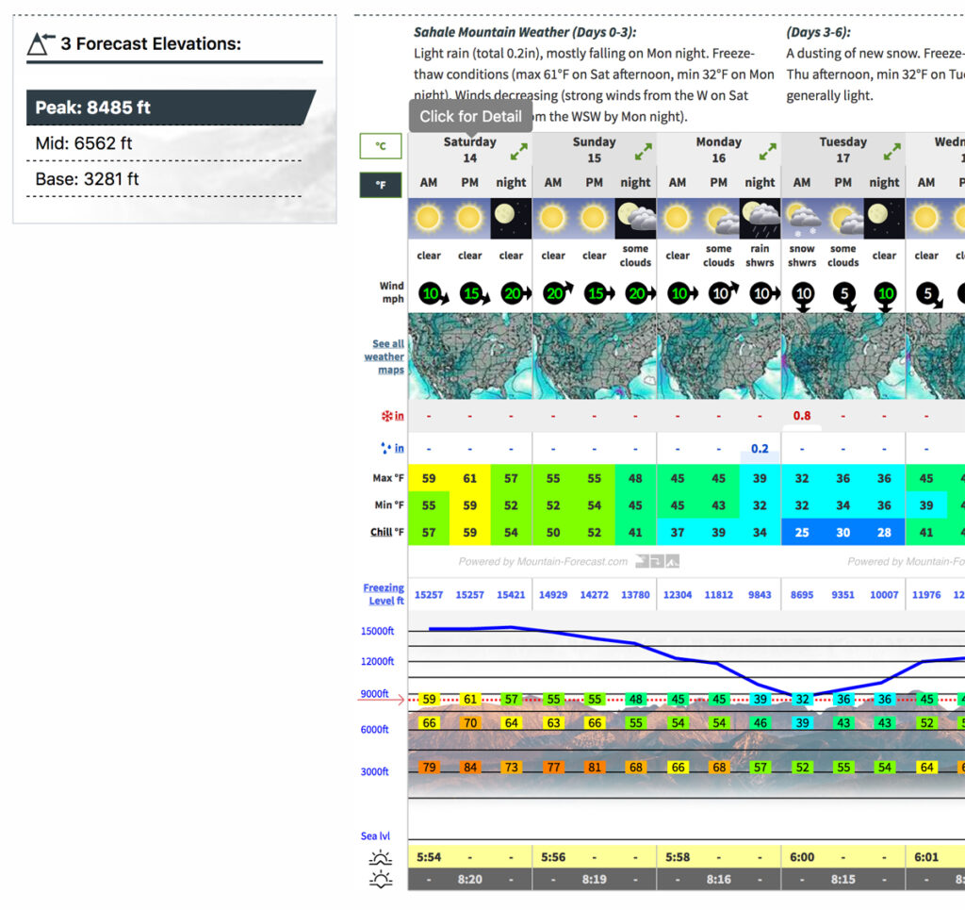Click Sunday AM sunny weather icon
Image resolution: width=965 pixels, height=910 pixels.
tap(552, 218)
